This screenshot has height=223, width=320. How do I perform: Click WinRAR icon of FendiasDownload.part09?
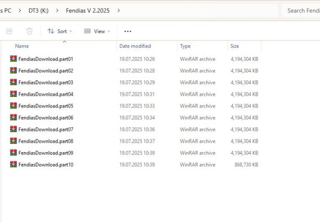click(13, 153)
